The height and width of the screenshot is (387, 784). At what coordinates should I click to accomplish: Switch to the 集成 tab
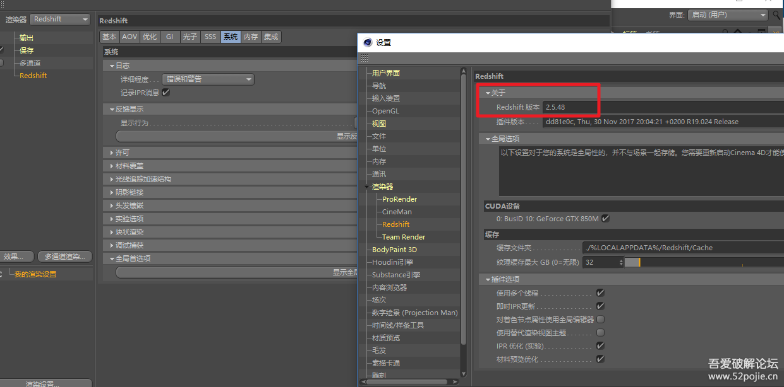tap(271, 37)
